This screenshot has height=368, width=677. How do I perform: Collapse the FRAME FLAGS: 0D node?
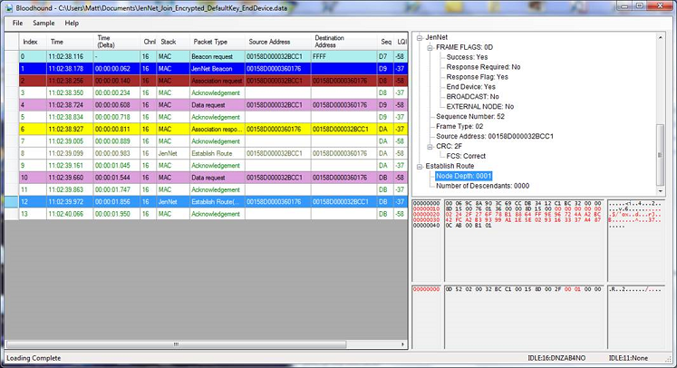point(430,46)
